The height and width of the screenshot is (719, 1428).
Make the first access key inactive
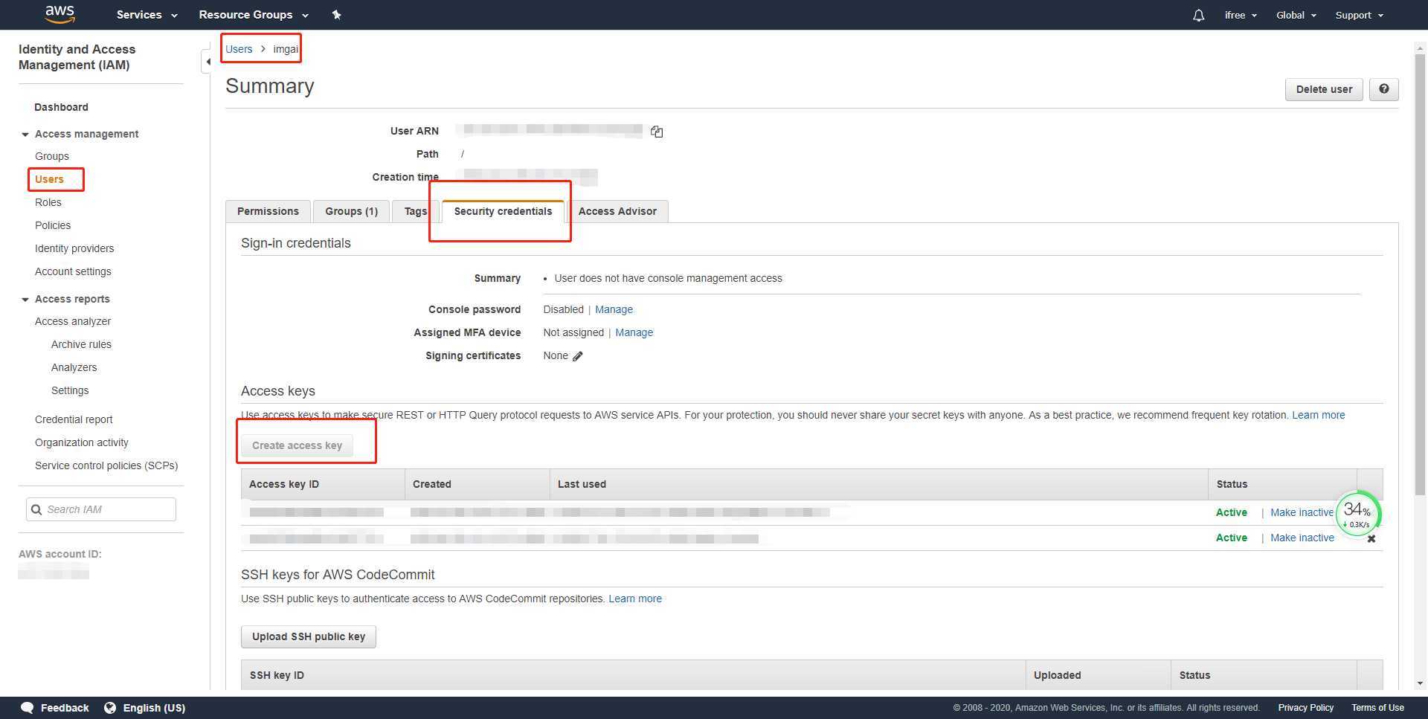(1302, 512)
